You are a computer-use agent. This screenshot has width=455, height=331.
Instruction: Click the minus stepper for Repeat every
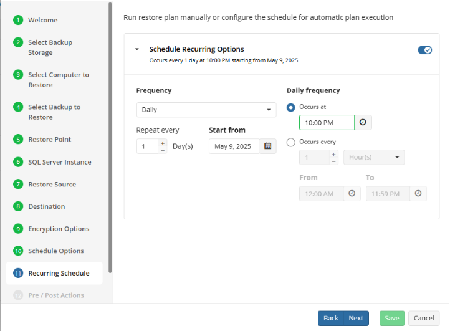[163, 150]
